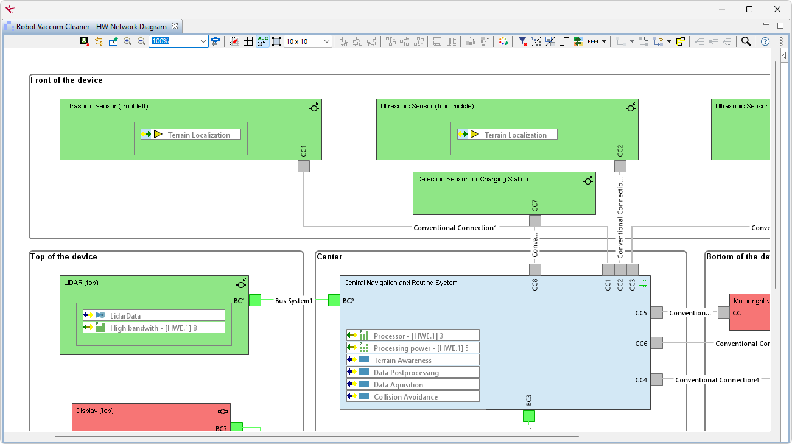The height and width of the screenshot is (444, 792).
Task: Click the yellow highlighted boxes toolbar icon
Action: tap(681, 41)
